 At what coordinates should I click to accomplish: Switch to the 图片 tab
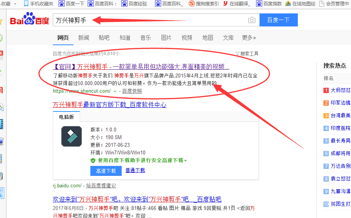click(166, 38)
